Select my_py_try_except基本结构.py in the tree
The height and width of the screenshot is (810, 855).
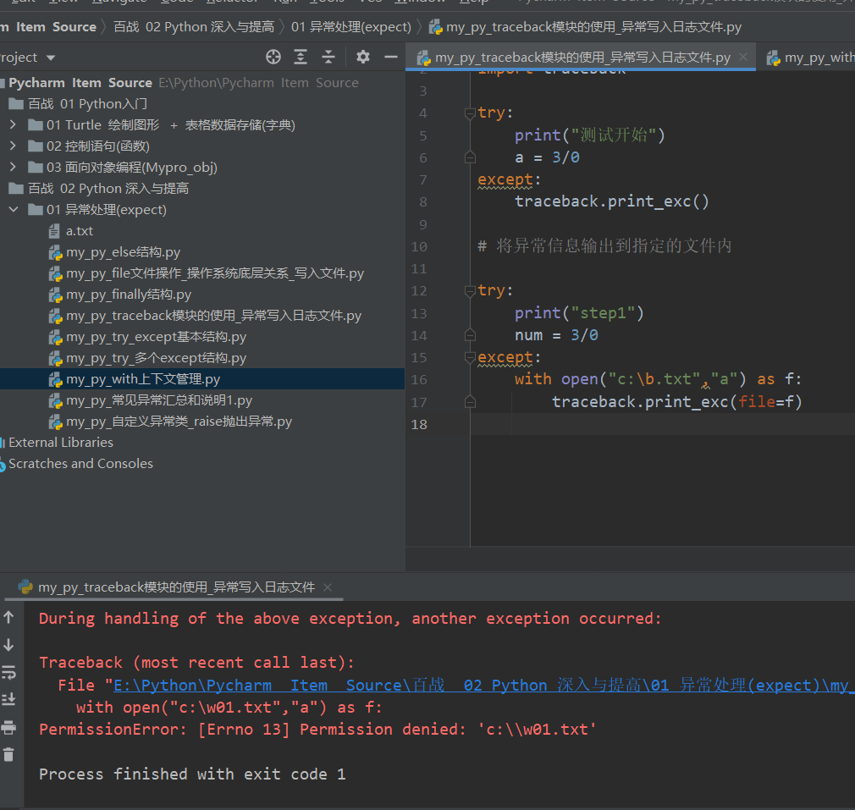tap(156, 337)
